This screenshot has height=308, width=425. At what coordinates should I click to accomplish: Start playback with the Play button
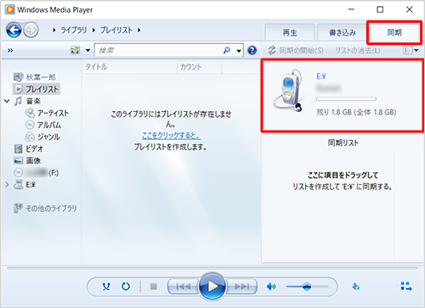click(x=212, y=287)
